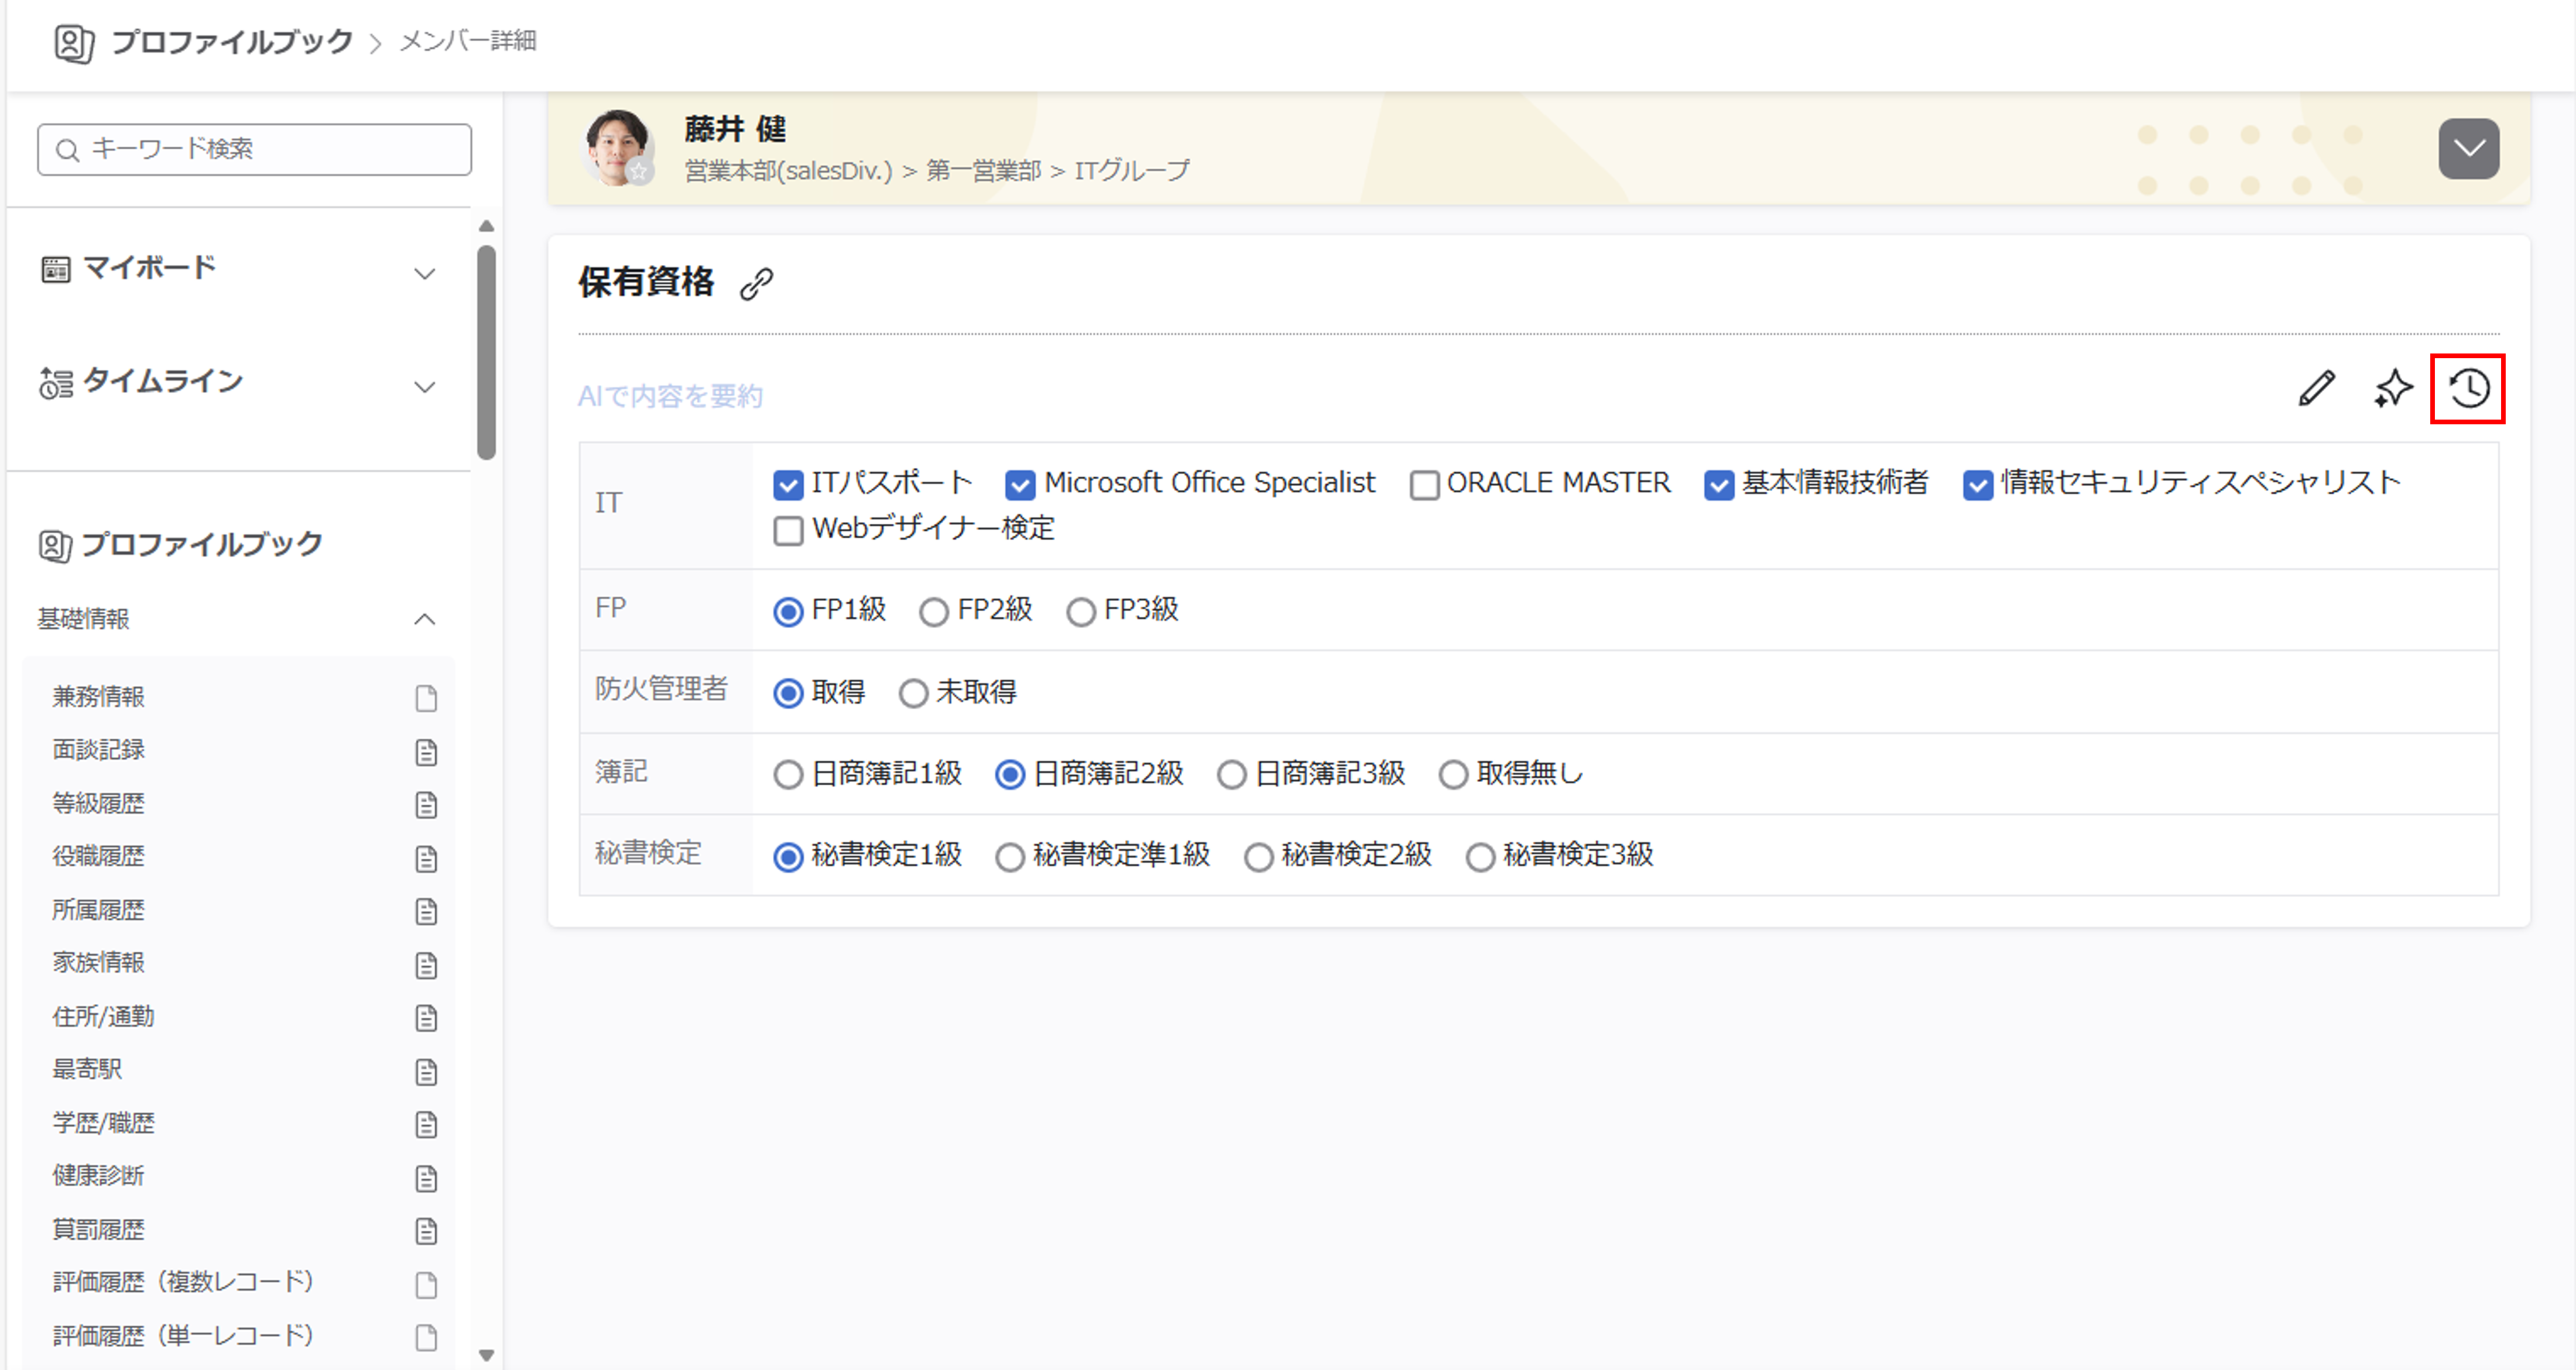
Task: Expand the タイムライン section chevron
Action: pos(425,386)
